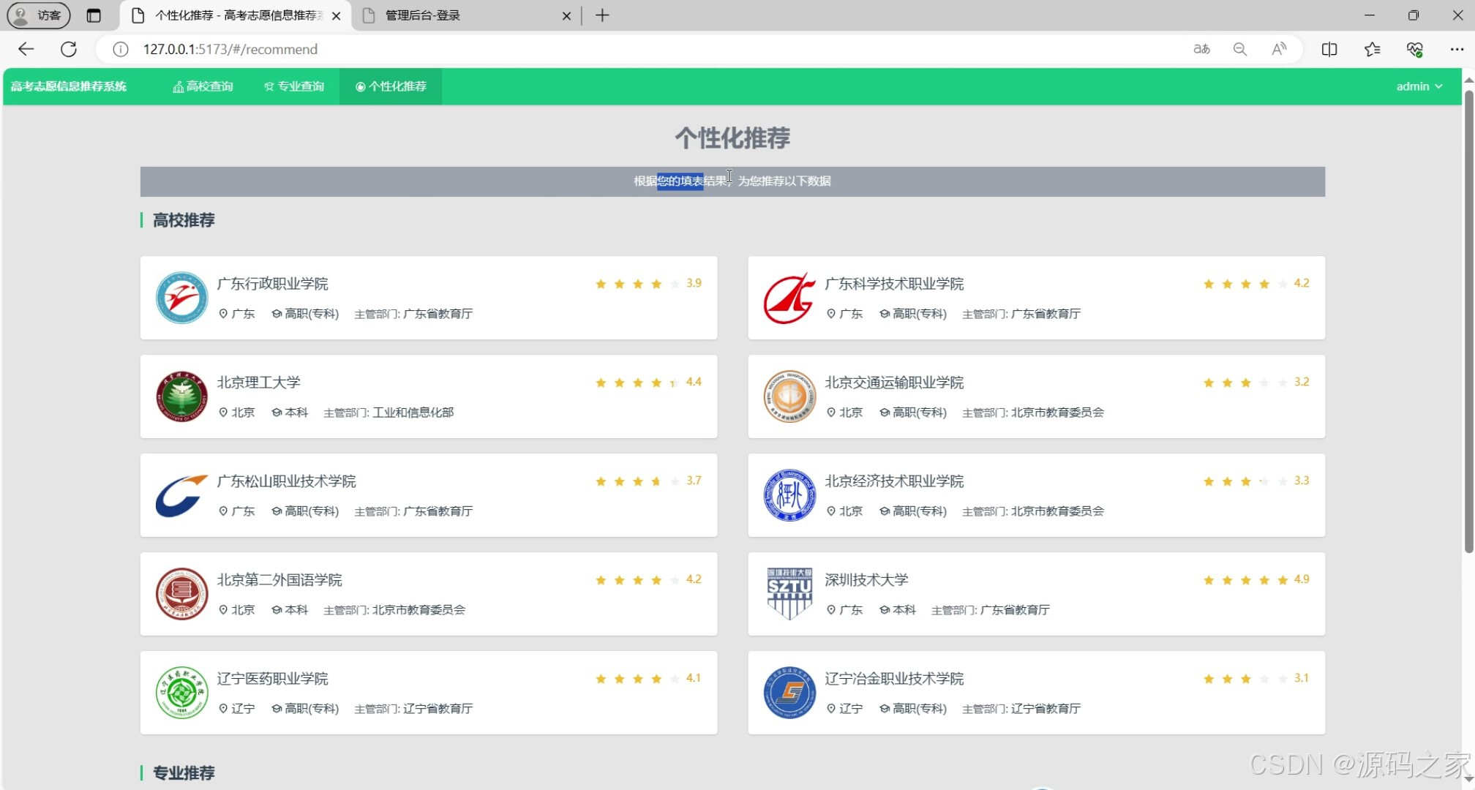1475x790 pixels.
Task: Click the page vertical scrollbar
Action: click(x=1468, y=322)
